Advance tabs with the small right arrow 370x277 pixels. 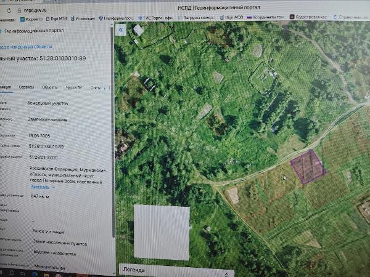(105, 88)
